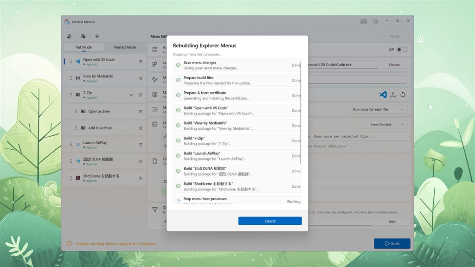Click the dialog step list scrollbar
Screen dimensions: 475x267
(301, 112)
